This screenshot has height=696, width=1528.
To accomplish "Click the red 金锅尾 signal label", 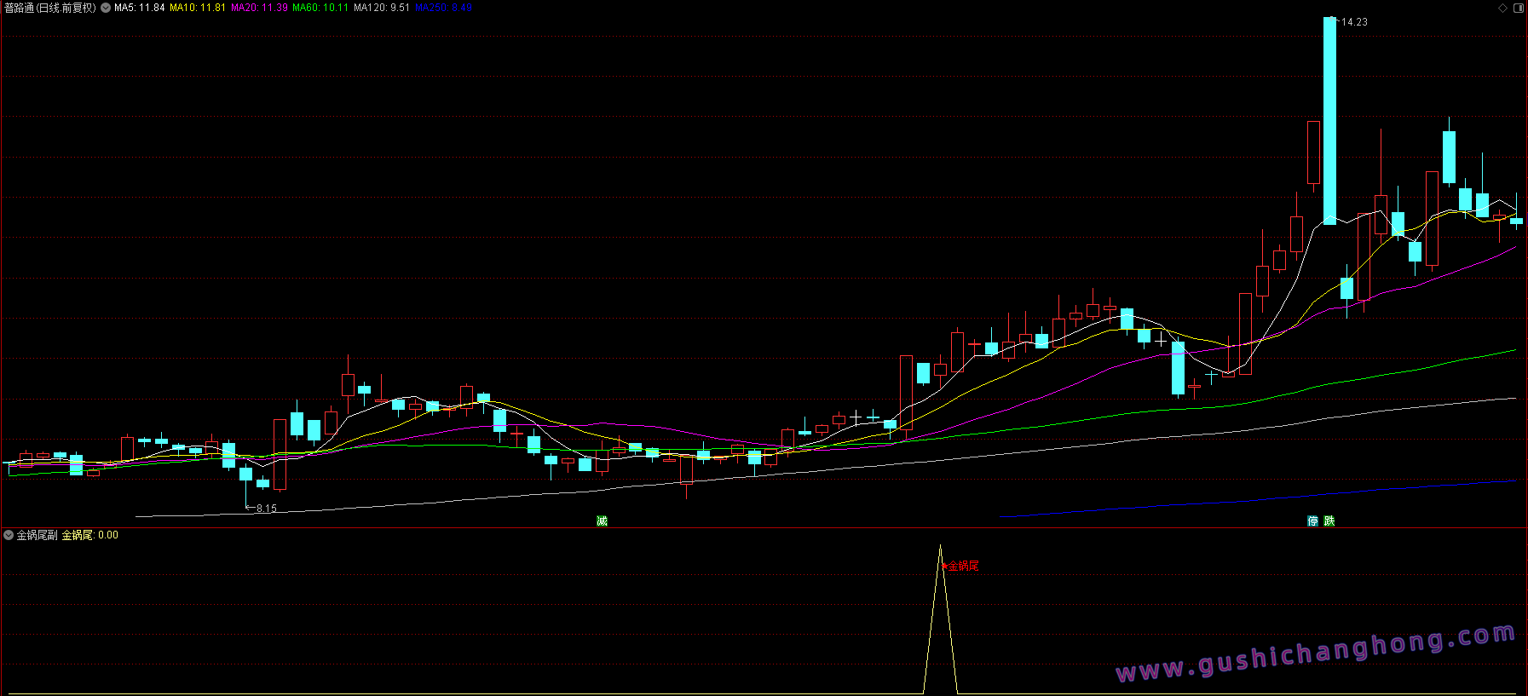I will [x=963, y=565].
